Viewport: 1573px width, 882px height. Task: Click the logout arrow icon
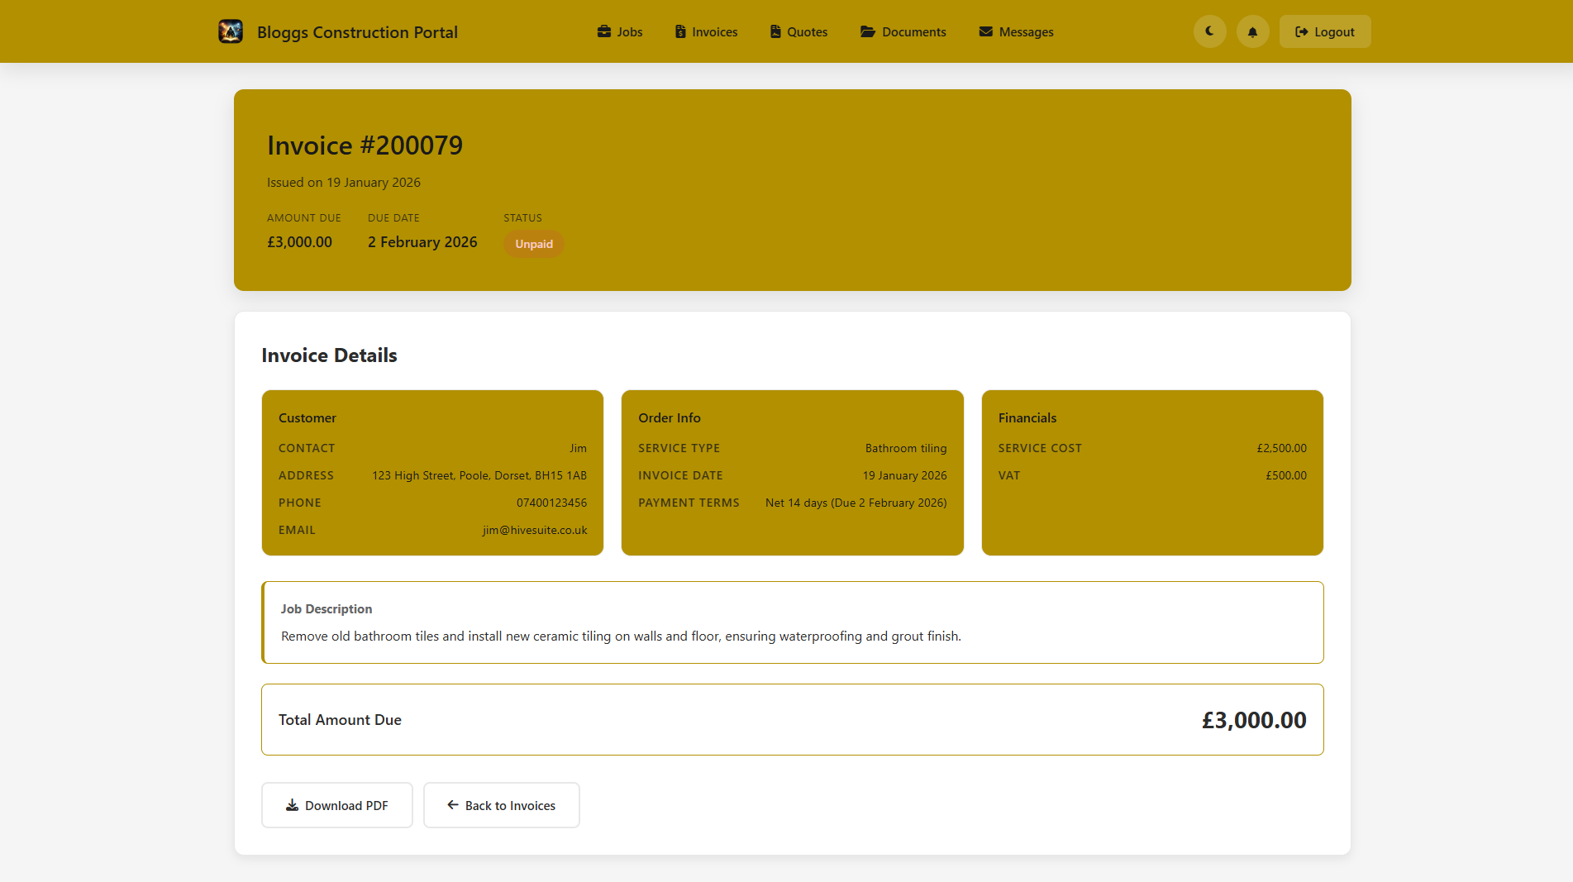tap(1300, 31)
